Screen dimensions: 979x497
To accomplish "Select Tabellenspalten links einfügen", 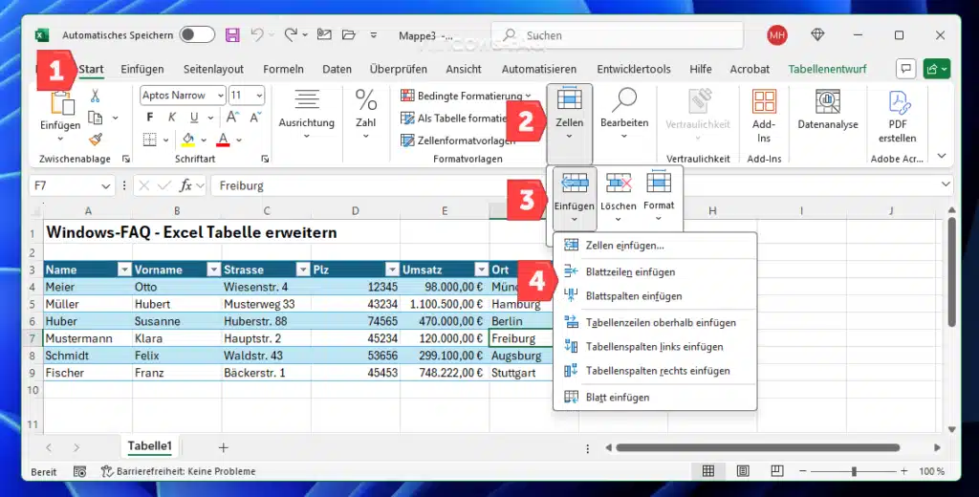I will 654,347.
